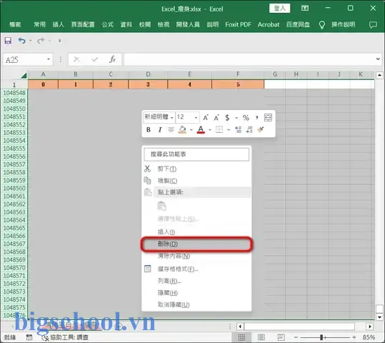Open the Name Box dropdown arrow
This screenshot has width=385, height=343.
(x=49, y=59)
